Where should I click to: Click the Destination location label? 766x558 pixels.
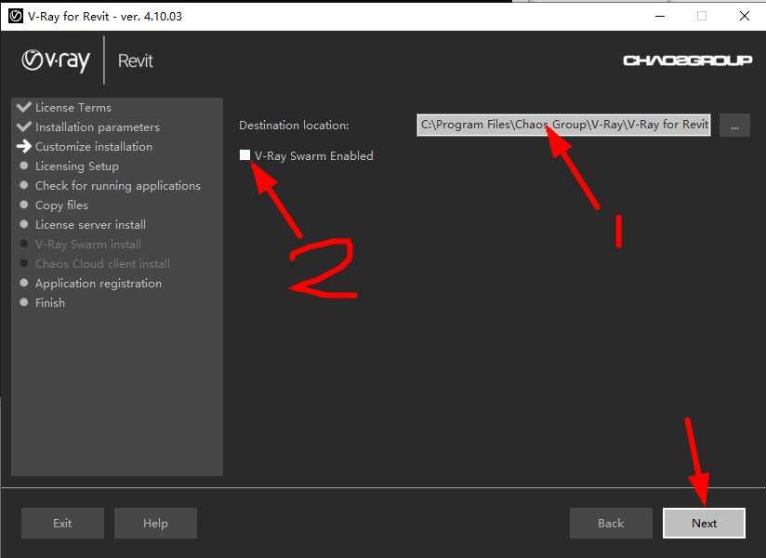pyautogui.click(x=294, y=126)
